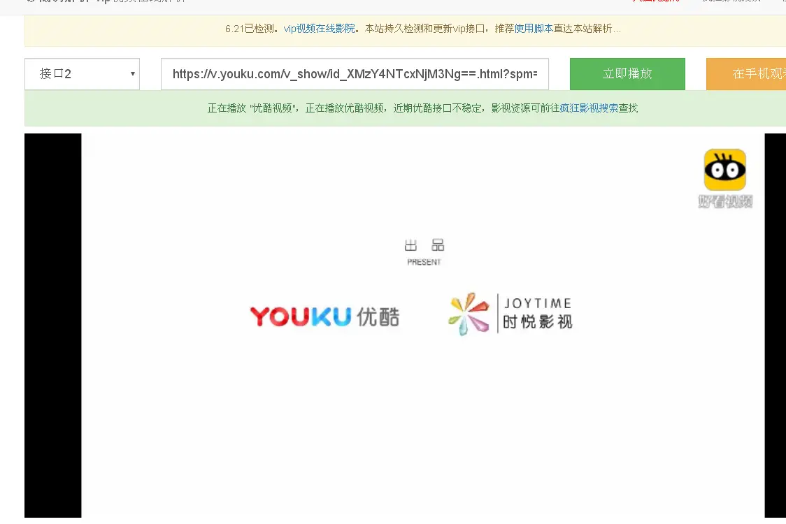Viewport: 786px width, 524px height.
Task: Click the orange 在手机观看 button
Action: pos(746,74)
